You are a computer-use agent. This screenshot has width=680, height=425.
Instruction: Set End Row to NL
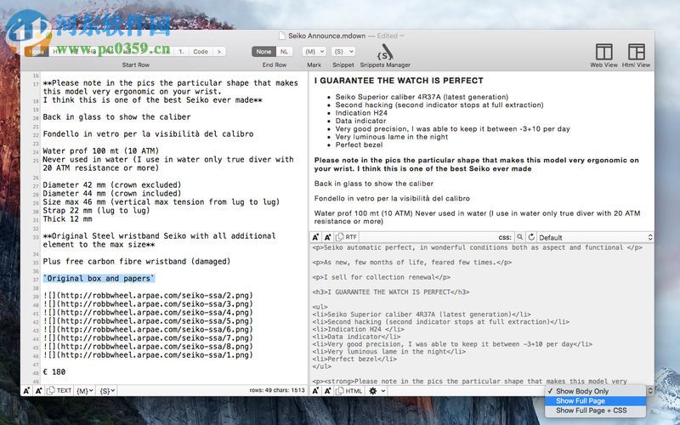284,52
